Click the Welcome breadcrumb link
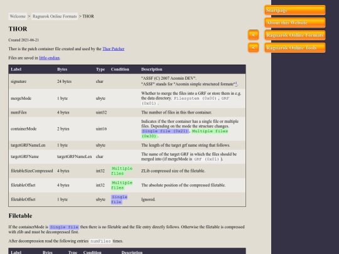The image size is (339, 254). coord(18,16)
